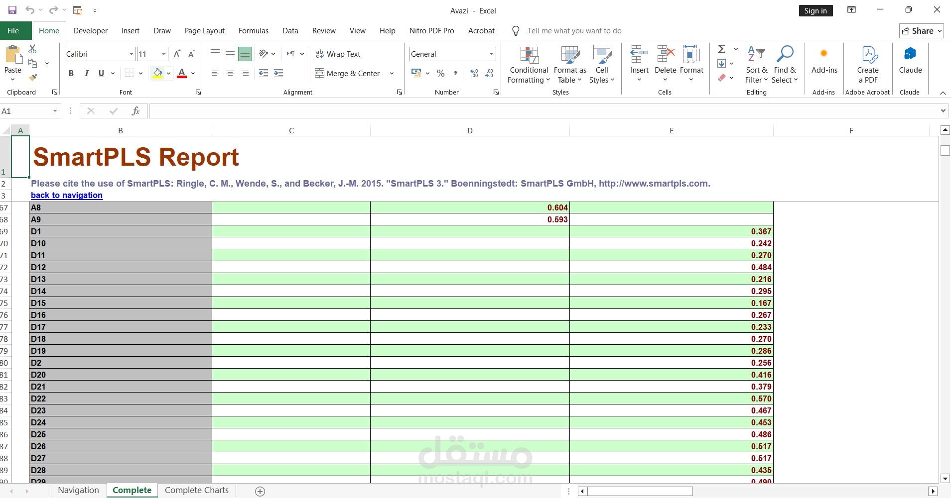Viewport: 951px width, 498px height.
Task: Expand the Merge & Center options arrow
Action: click(x=392, y=73)
